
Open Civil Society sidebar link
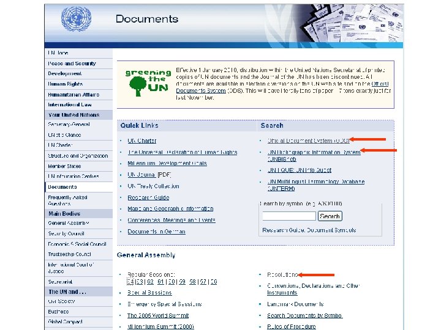click(x=61, y=301)
